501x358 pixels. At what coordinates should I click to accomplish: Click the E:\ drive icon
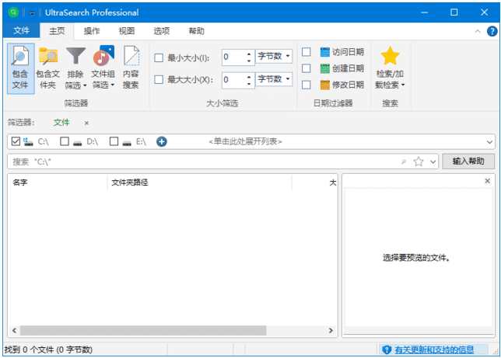[127, 142]
